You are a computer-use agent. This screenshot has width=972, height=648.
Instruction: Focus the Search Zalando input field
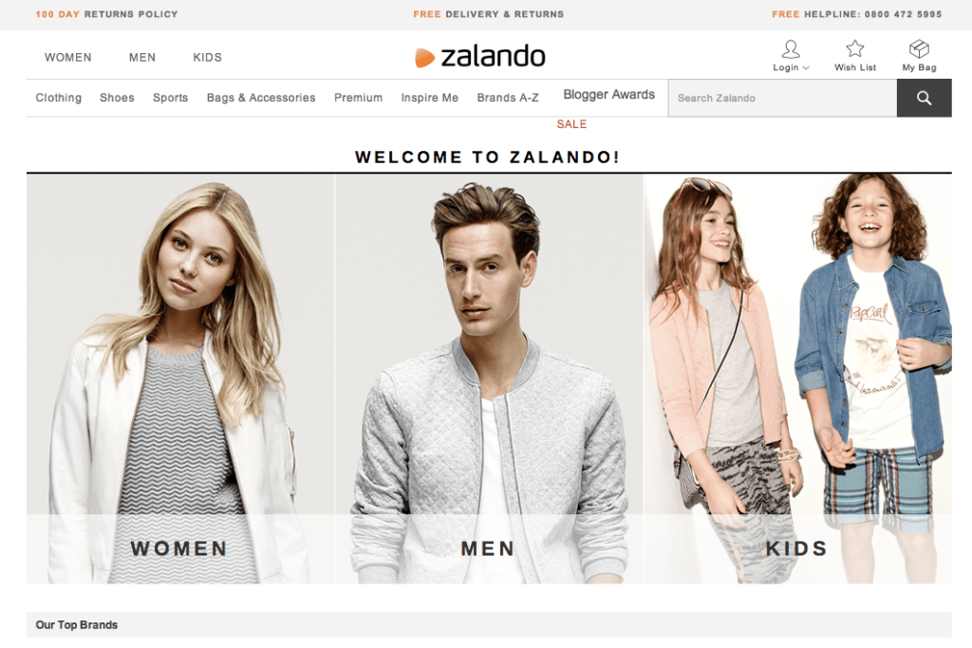click(x=782, y=98)
